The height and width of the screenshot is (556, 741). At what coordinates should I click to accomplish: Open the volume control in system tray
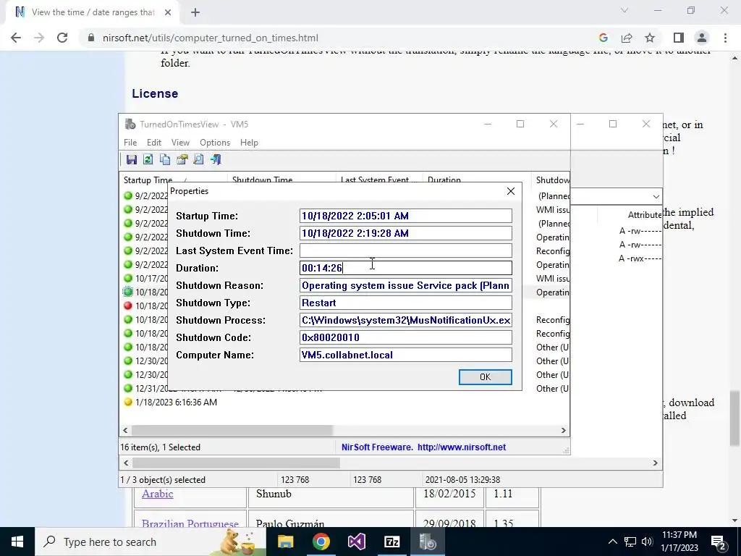647,542
